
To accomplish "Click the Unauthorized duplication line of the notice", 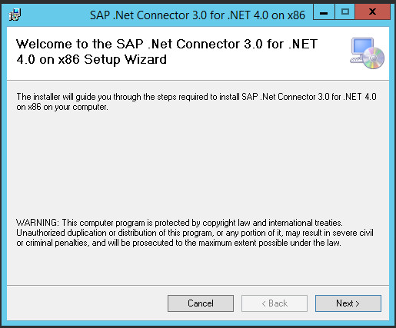I will coord(195,233).
